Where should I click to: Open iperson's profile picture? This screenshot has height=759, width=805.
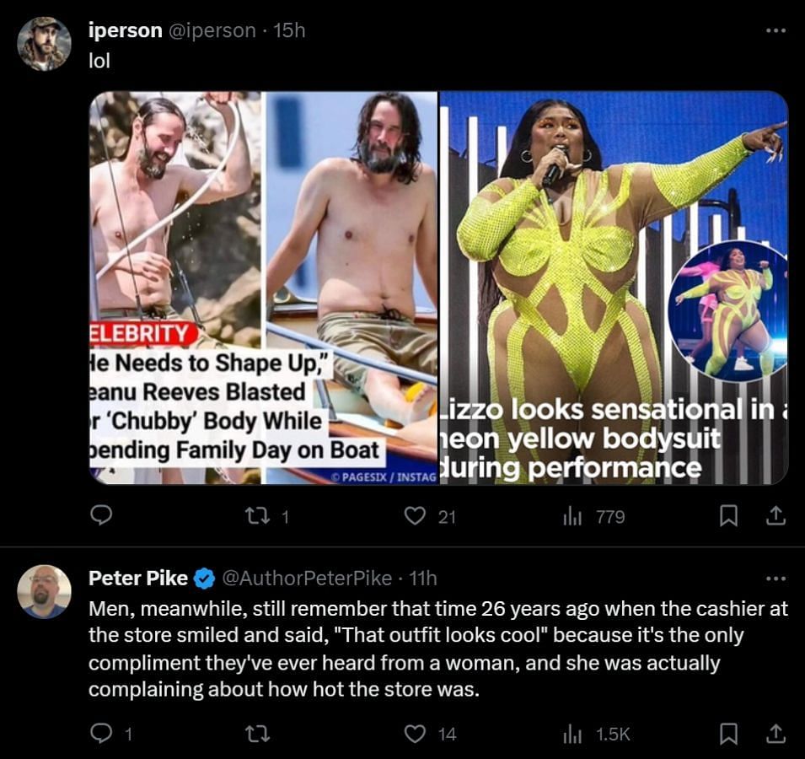pos(44,44)
